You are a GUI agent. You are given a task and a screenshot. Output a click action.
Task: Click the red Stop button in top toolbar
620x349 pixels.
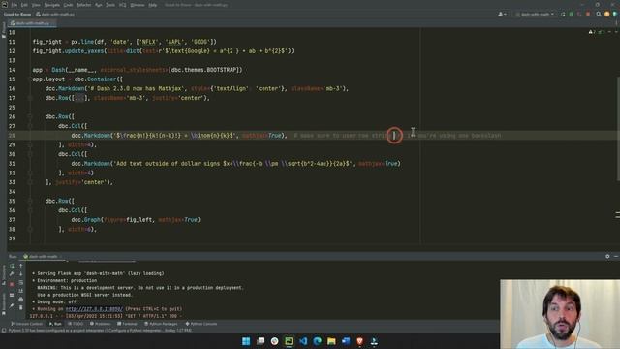(588, 14)
